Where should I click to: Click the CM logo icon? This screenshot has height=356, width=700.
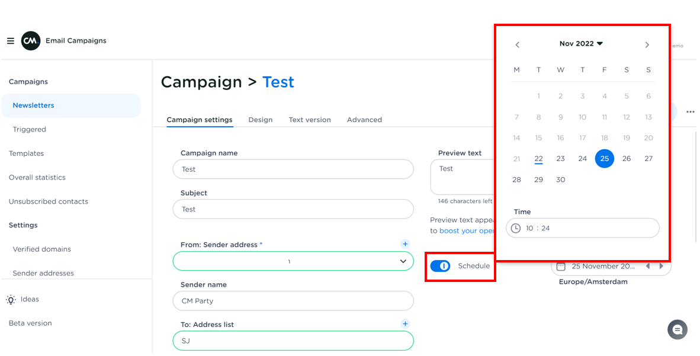31,41
